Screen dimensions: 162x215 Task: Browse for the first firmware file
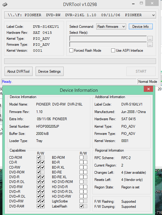tap(150, 39)
